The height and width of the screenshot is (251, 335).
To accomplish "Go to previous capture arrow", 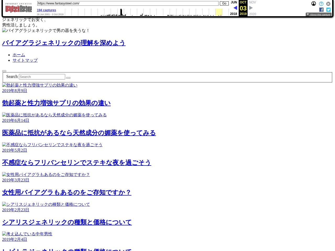I will [235, 8].
